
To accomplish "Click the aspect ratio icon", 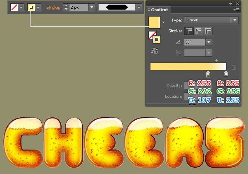I will [x=179, y=53].
